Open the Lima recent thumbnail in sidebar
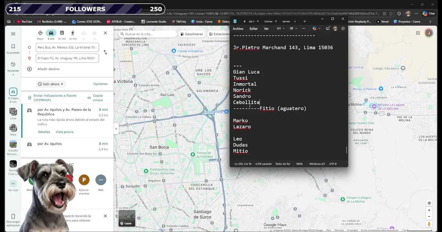 [x=13, y=114]
